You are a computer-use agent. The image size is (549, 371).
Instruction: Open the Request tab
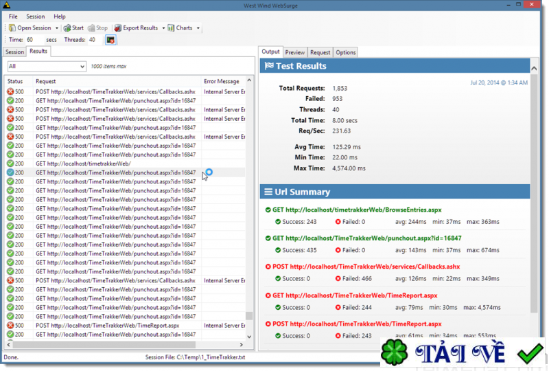coord(320,52)
